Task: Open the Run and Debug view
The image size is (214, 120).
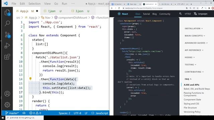Action: pyautogui.click(x=7, y=46)
